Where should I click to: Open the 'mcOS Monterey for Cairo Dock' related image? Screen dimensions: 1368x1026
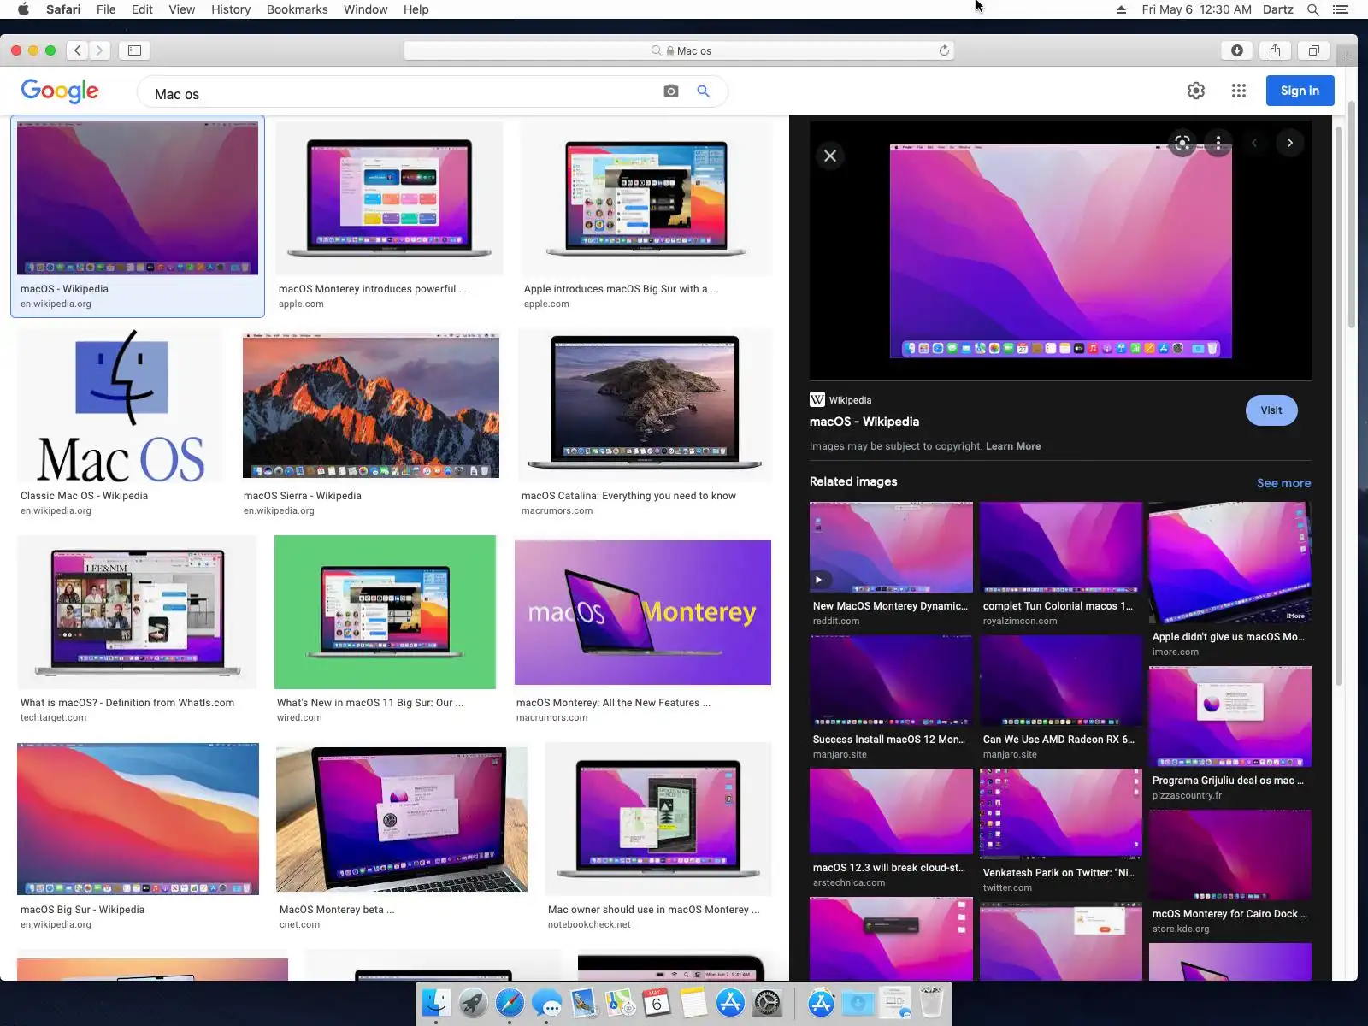tap(1230, 855)
